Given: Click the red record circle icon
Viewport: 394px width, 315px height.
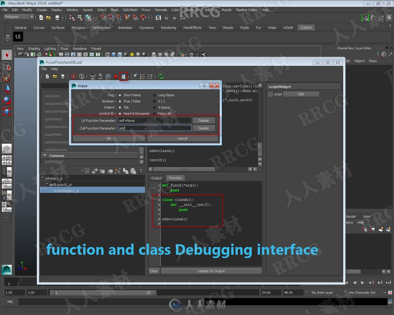Looking at the screenshot, I should click(116, 77).
